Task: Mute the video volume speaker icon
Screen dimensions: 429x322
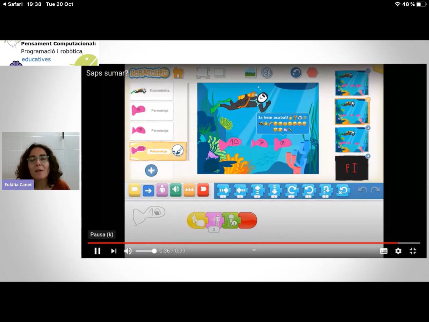Action: point(128,251)
